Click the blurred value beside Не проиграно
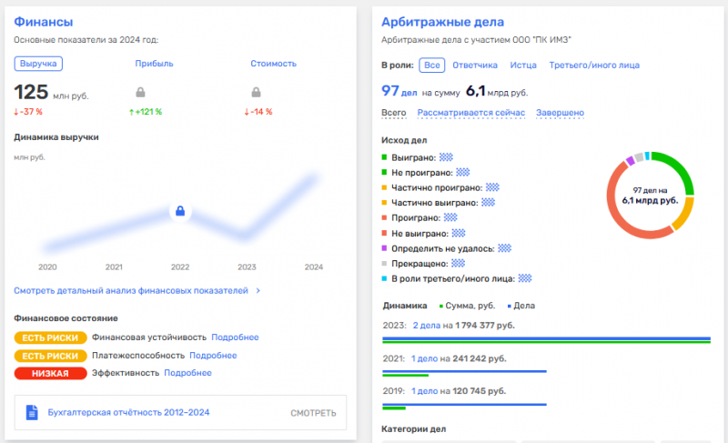This screenshot has width=728, height=443. (x=462, y=172)
